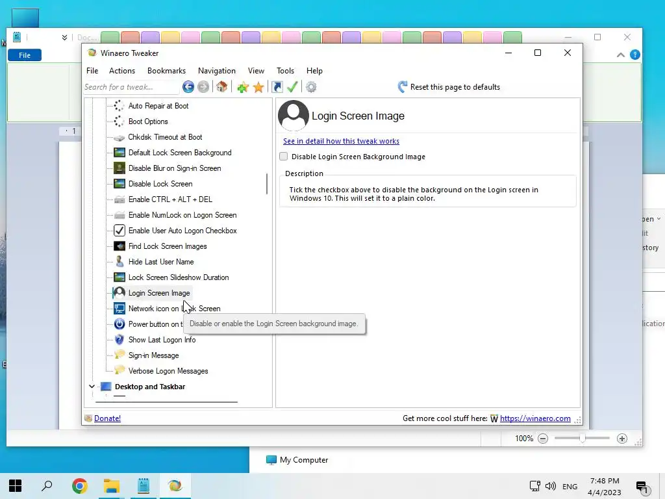
Task: Click document app taskbar button
Action: (144, 485)
